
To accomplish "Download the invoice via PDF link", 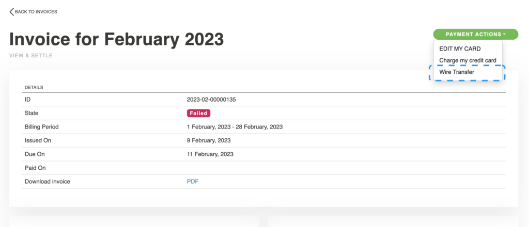I will tap(193, 181).
